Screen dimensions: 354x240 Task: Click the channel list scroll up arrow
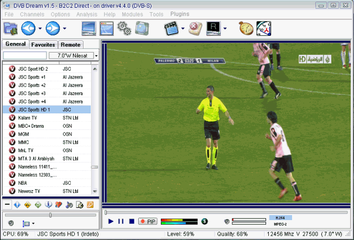click(95, 69)
